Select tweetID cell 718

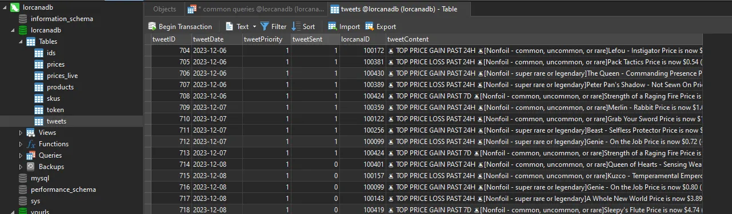(x=171, y=210)
